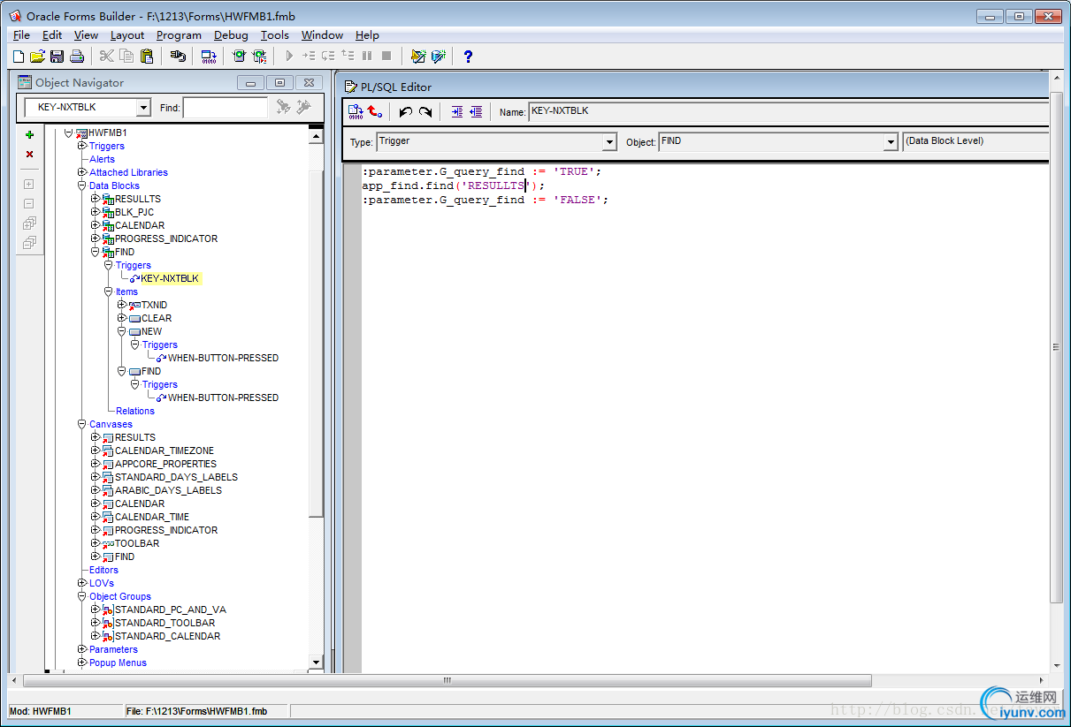Open a form with the folder icon
Image resolution: width=1071 pixels, height=727 pixels.
point(37,57)
